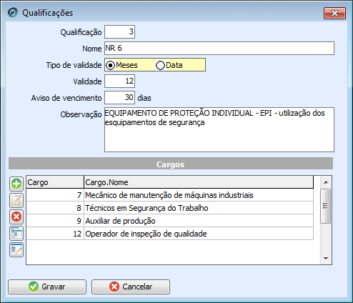Screen dimensions: 353x303
Task: Delete a cargo using the red X icon
Action: coord(16,217)
